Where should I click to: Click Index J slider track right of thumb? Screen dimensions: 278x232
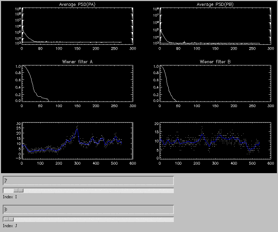tap(93, 219)
